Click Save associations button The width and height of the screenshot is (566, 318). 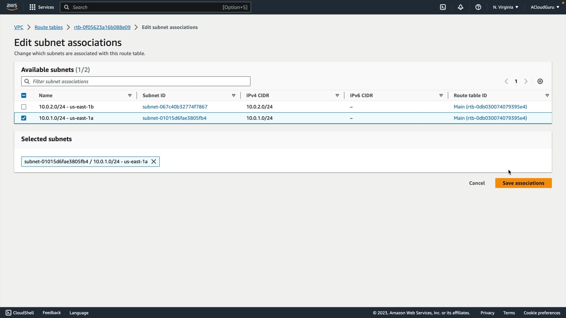(x=523, y=183)
